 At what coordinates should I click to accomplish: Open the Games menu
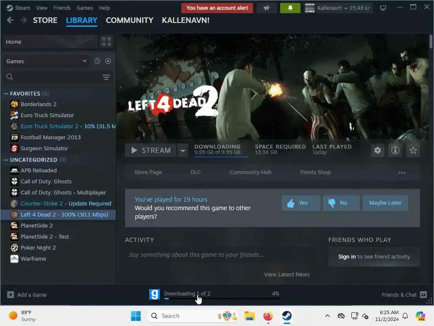point(85,8)
